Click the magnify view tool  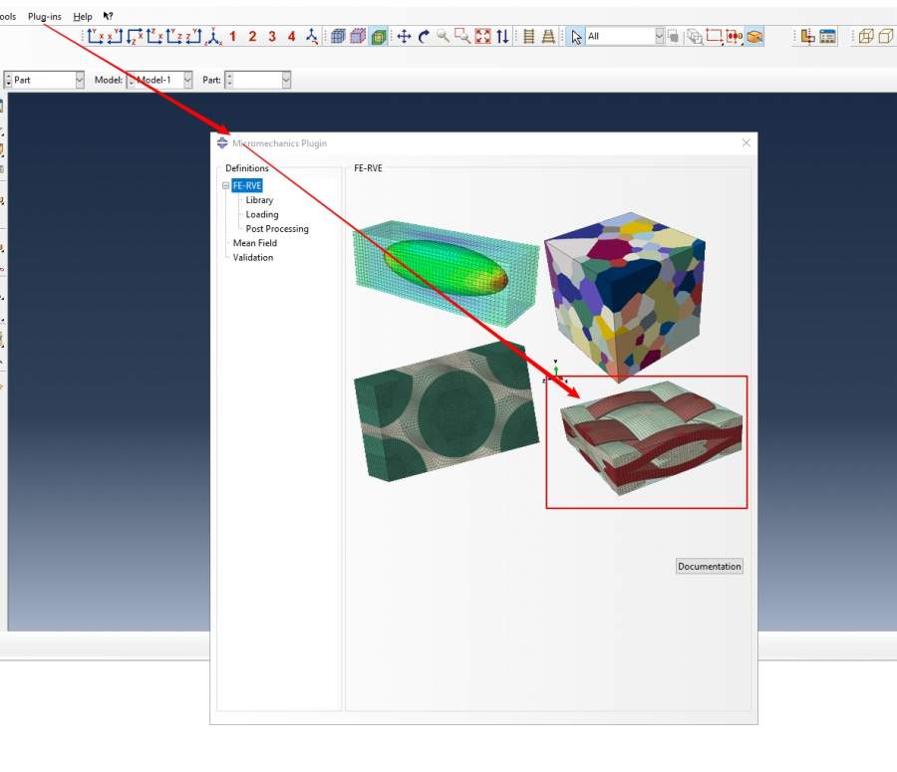coord(443,37)
